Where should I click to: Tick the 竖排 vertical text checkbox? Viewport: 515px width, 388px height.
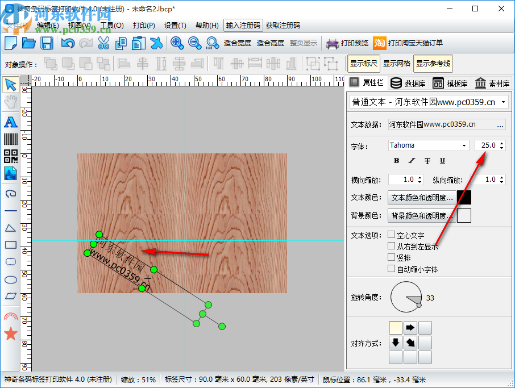(391, 257)
